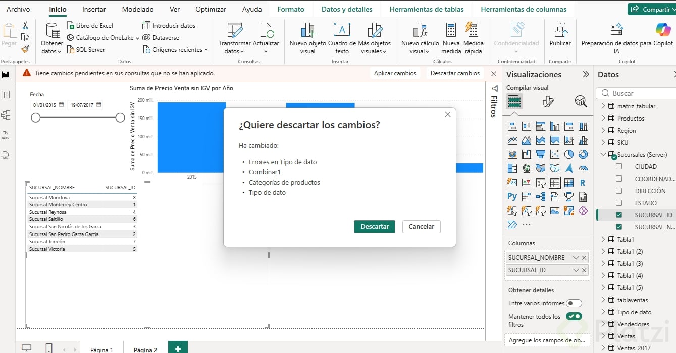Check the DIRECCIÓN field
The width and height of the screenshot is (676, 353).
coord(619,191)
